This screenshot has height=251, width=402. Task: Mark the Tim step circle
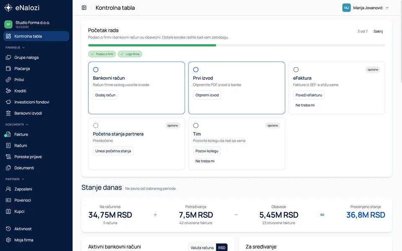[x=196, y=125]
